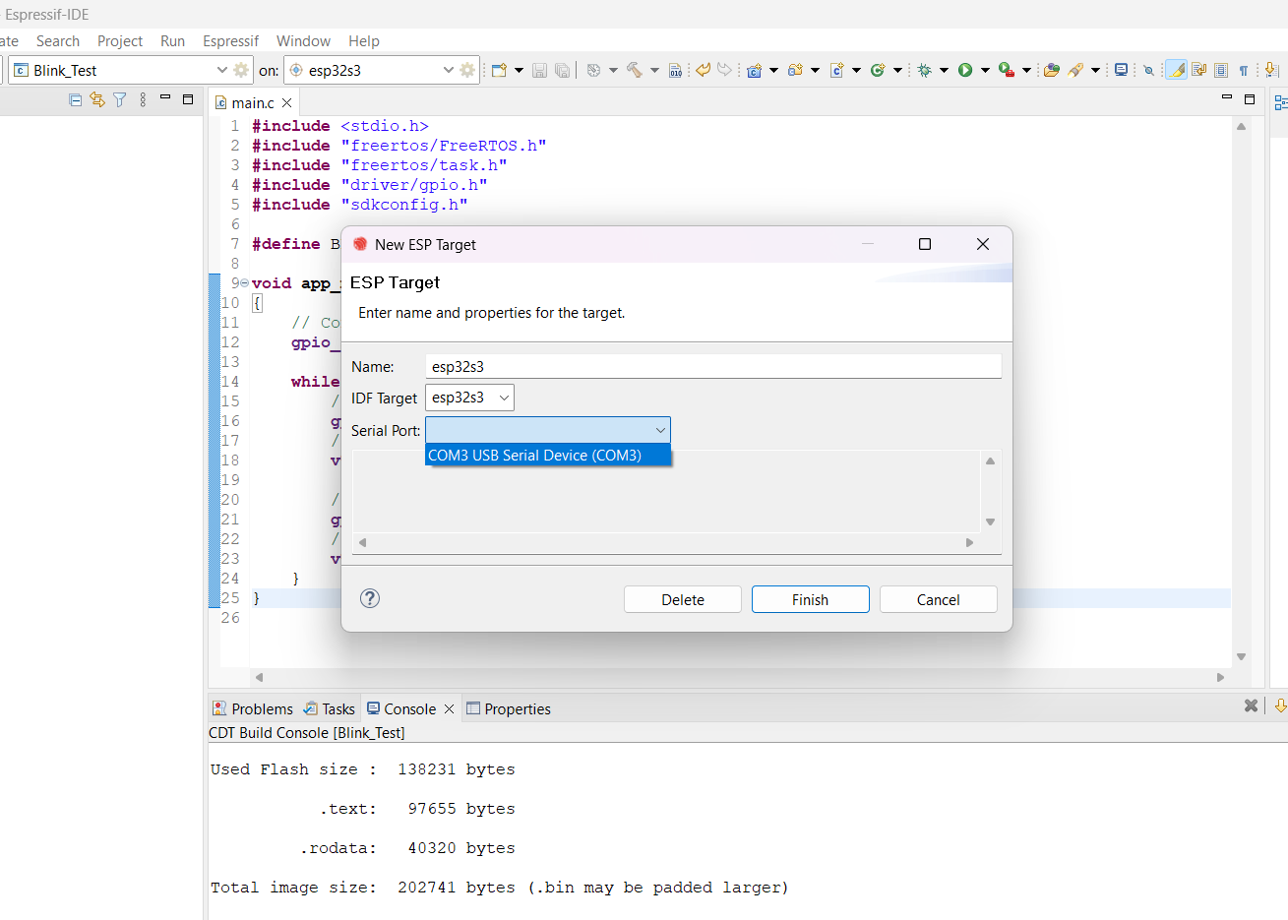The height and width of the screenshot is (920, 1288).
Task: Close the Console view tab
Action: pos(449,708)
